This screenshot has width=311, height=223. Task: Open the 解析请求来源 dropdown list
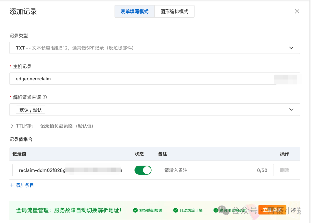(x=291, y=109)
